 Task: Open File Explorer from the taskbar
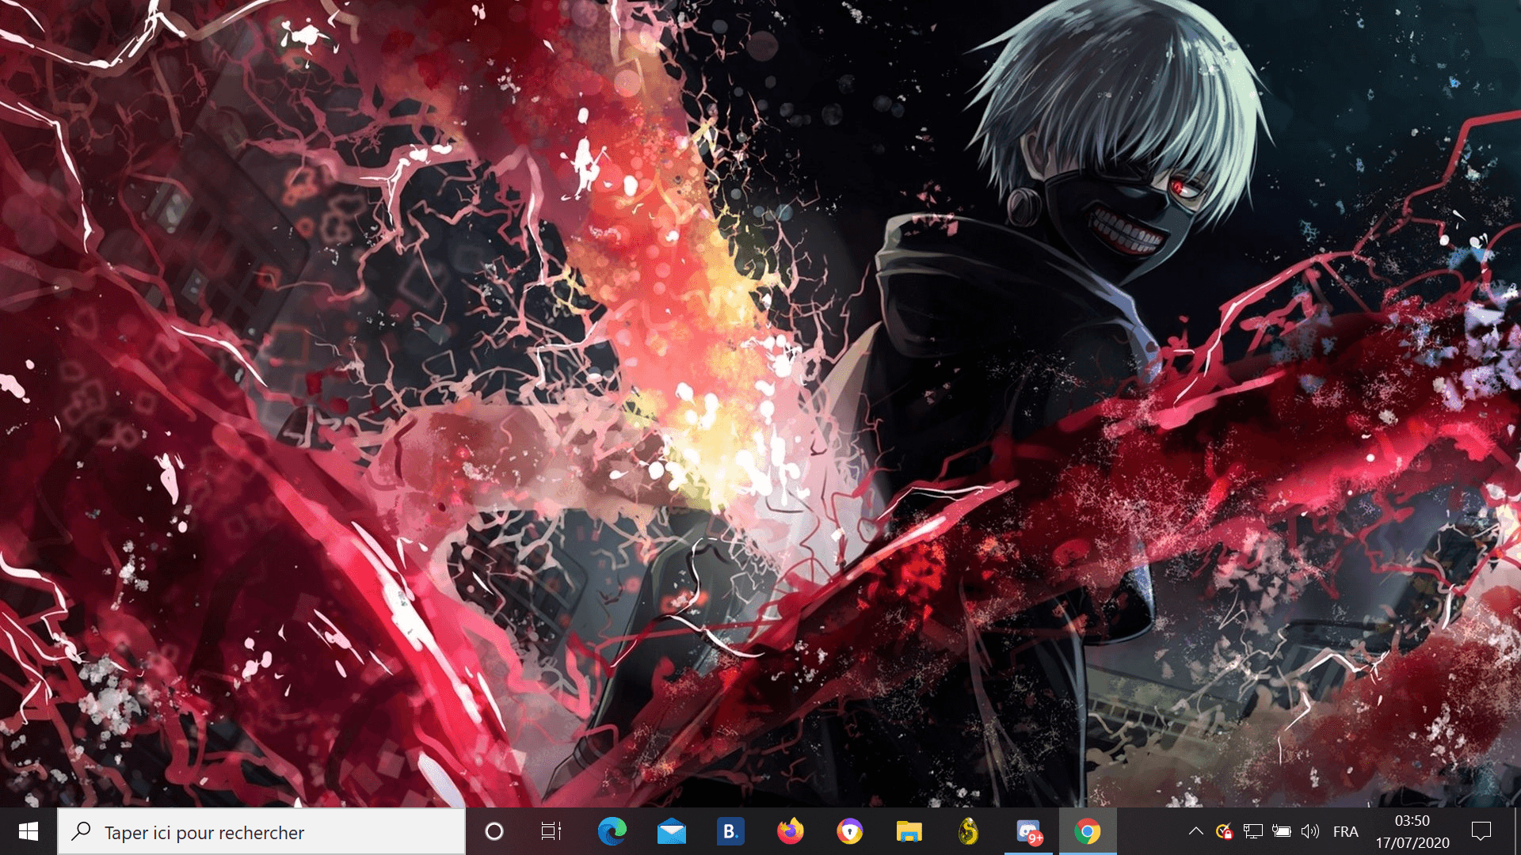tap(909, 831)
